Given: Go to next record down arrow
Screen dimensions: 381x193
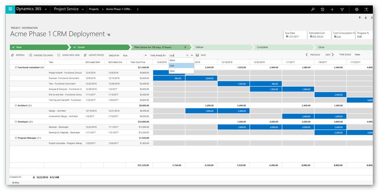Looking at the screenshot, I should (x=366, y=17).
